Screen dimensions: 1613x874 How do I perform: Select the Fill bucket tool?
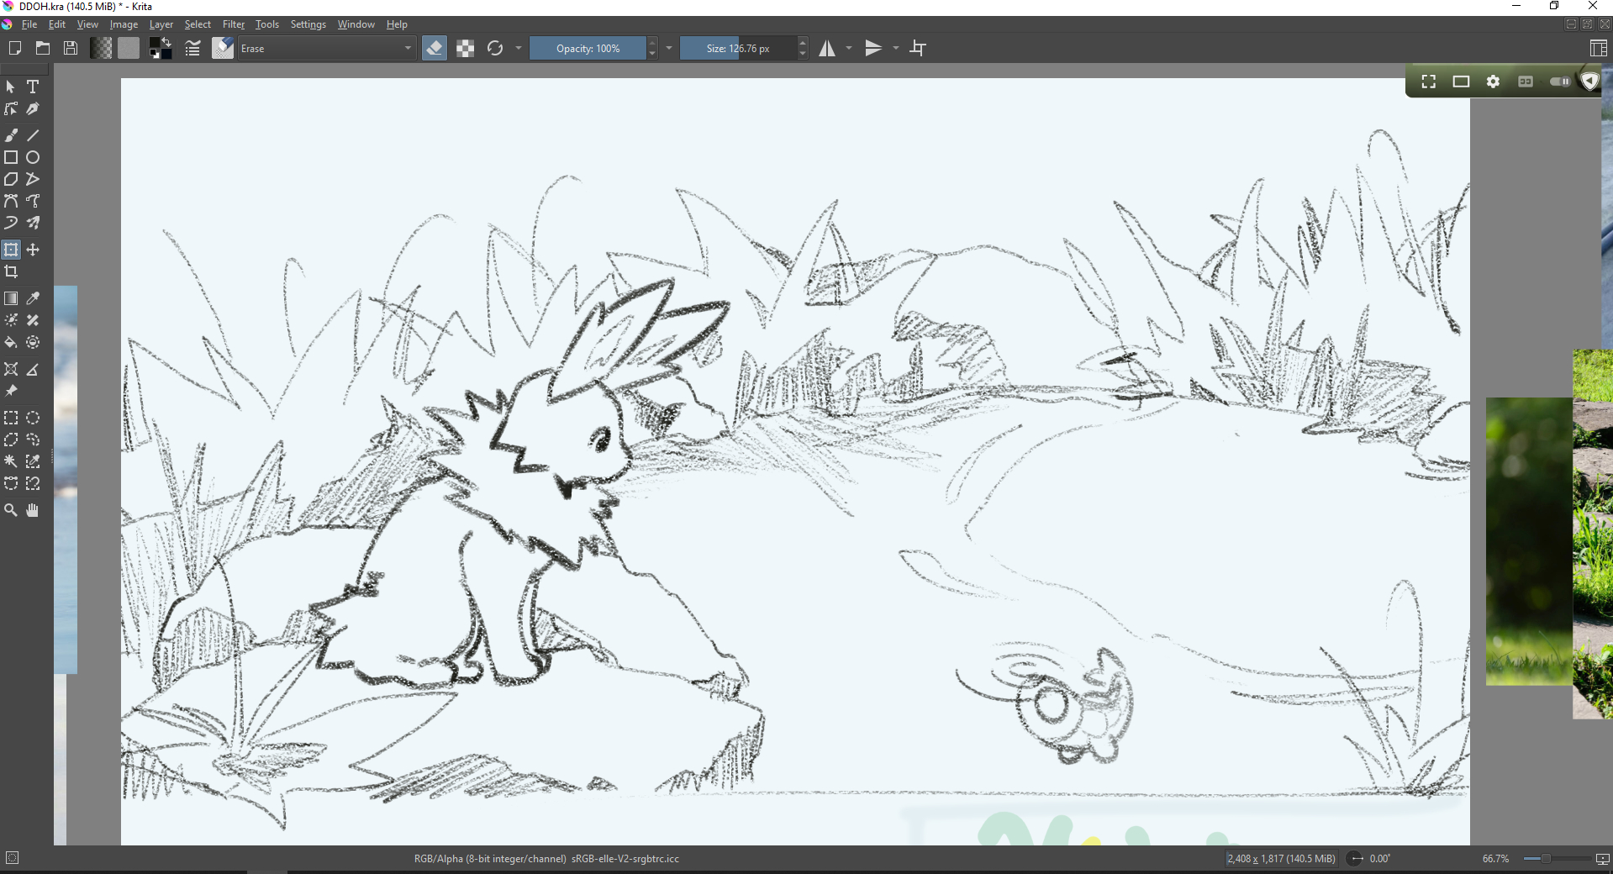[11, 342]
